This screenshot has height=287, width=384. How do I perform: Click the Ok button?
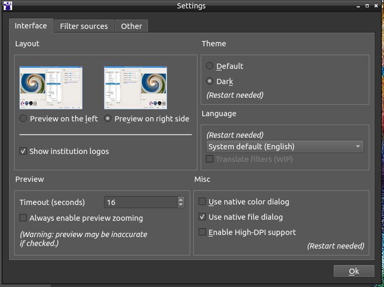[354, 271]
